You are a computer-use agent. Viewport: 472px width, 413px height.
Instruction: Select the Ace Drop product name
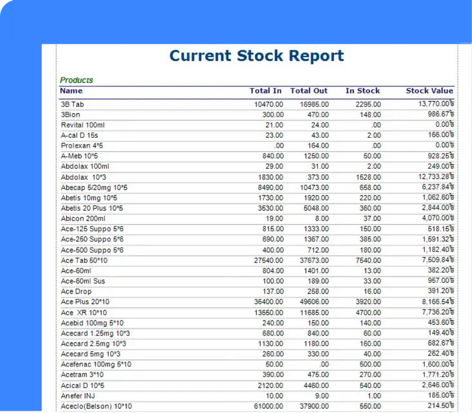[x=76, y=291]
